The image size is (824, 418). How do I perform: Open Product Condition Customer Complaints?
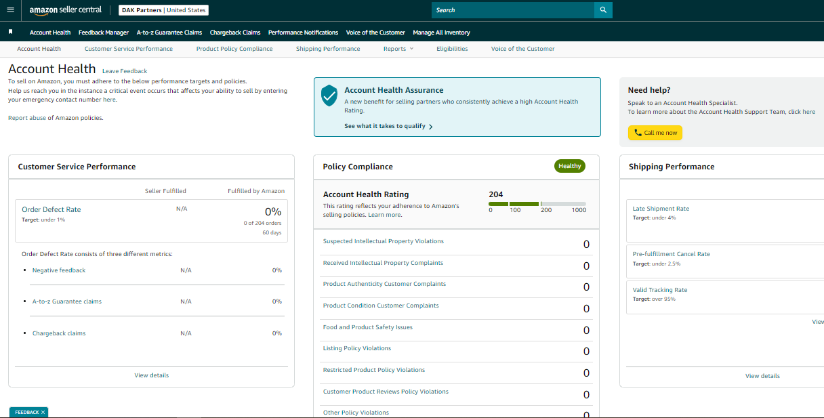[x=381, y=306]
